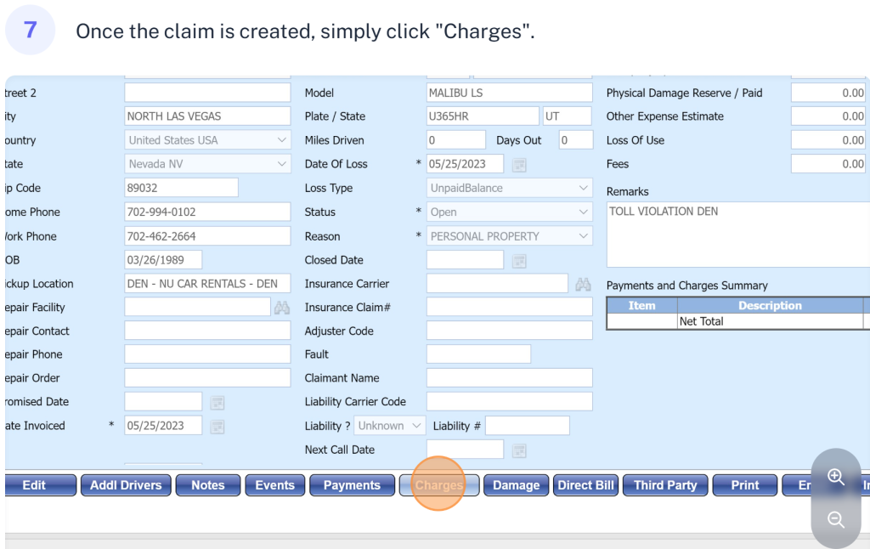Select the Insurance Claim# input field

point(509,308)
